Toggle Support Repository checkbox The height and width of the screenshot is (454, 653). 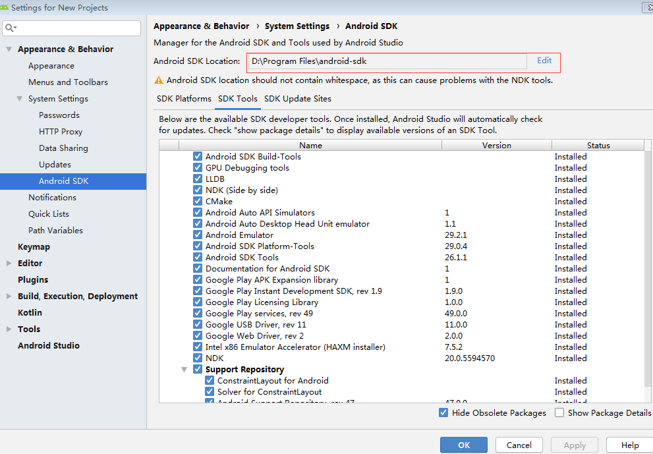coord(198,370)
